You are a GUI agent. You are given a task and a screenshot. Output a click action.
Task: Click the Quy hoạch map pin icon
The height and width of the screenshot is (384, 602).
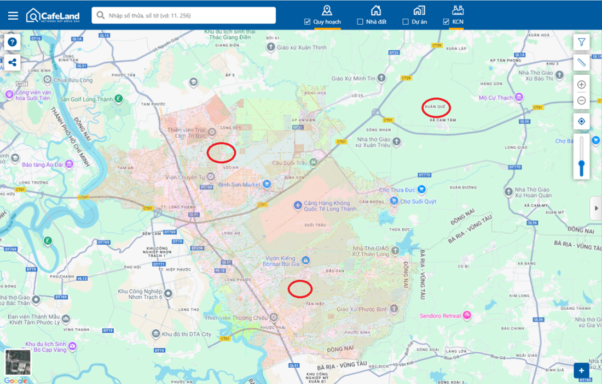(327, 10)
